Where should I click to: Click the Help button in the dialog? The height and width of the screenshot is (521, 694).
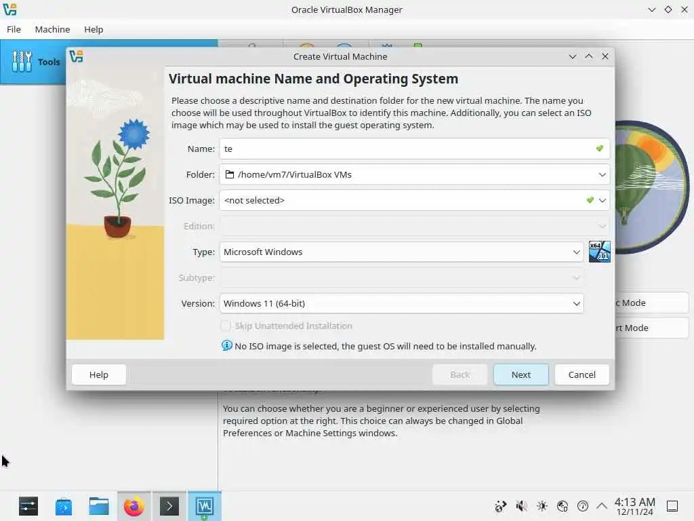99,374
